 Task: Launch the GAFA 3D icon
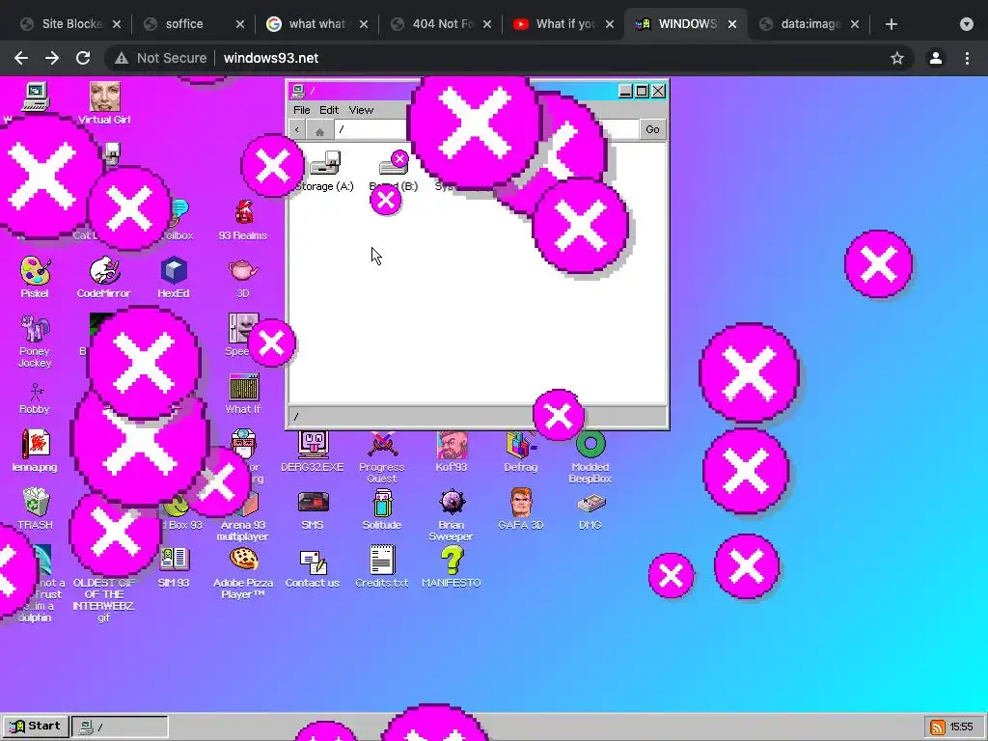coord(521,509)
